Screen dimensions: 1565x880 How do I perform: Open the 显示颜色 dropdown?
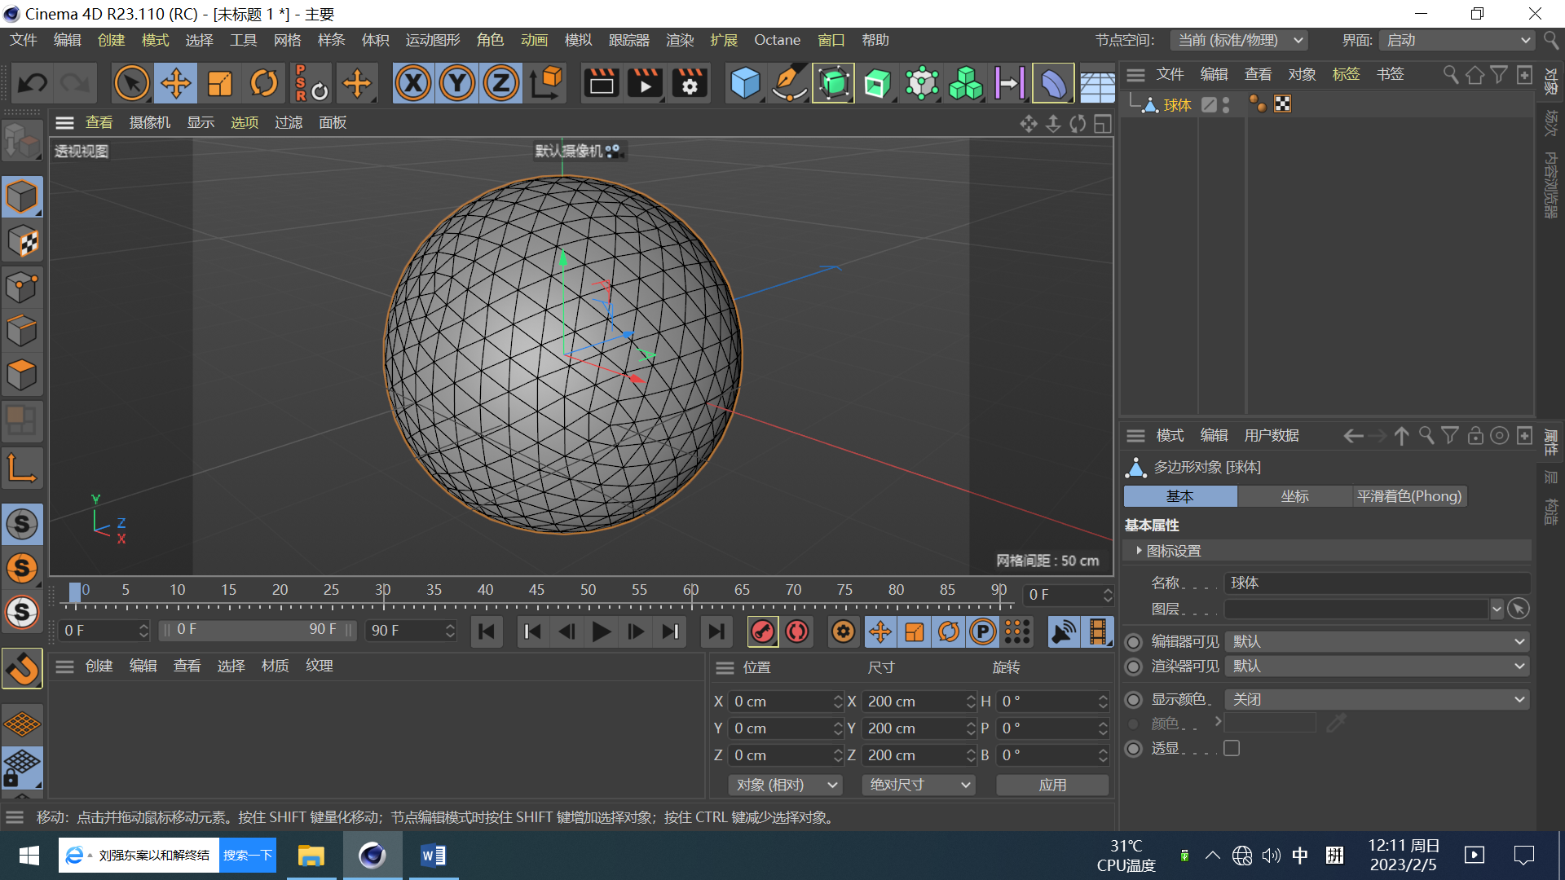pyautogui.click(x=1378, y=700)
